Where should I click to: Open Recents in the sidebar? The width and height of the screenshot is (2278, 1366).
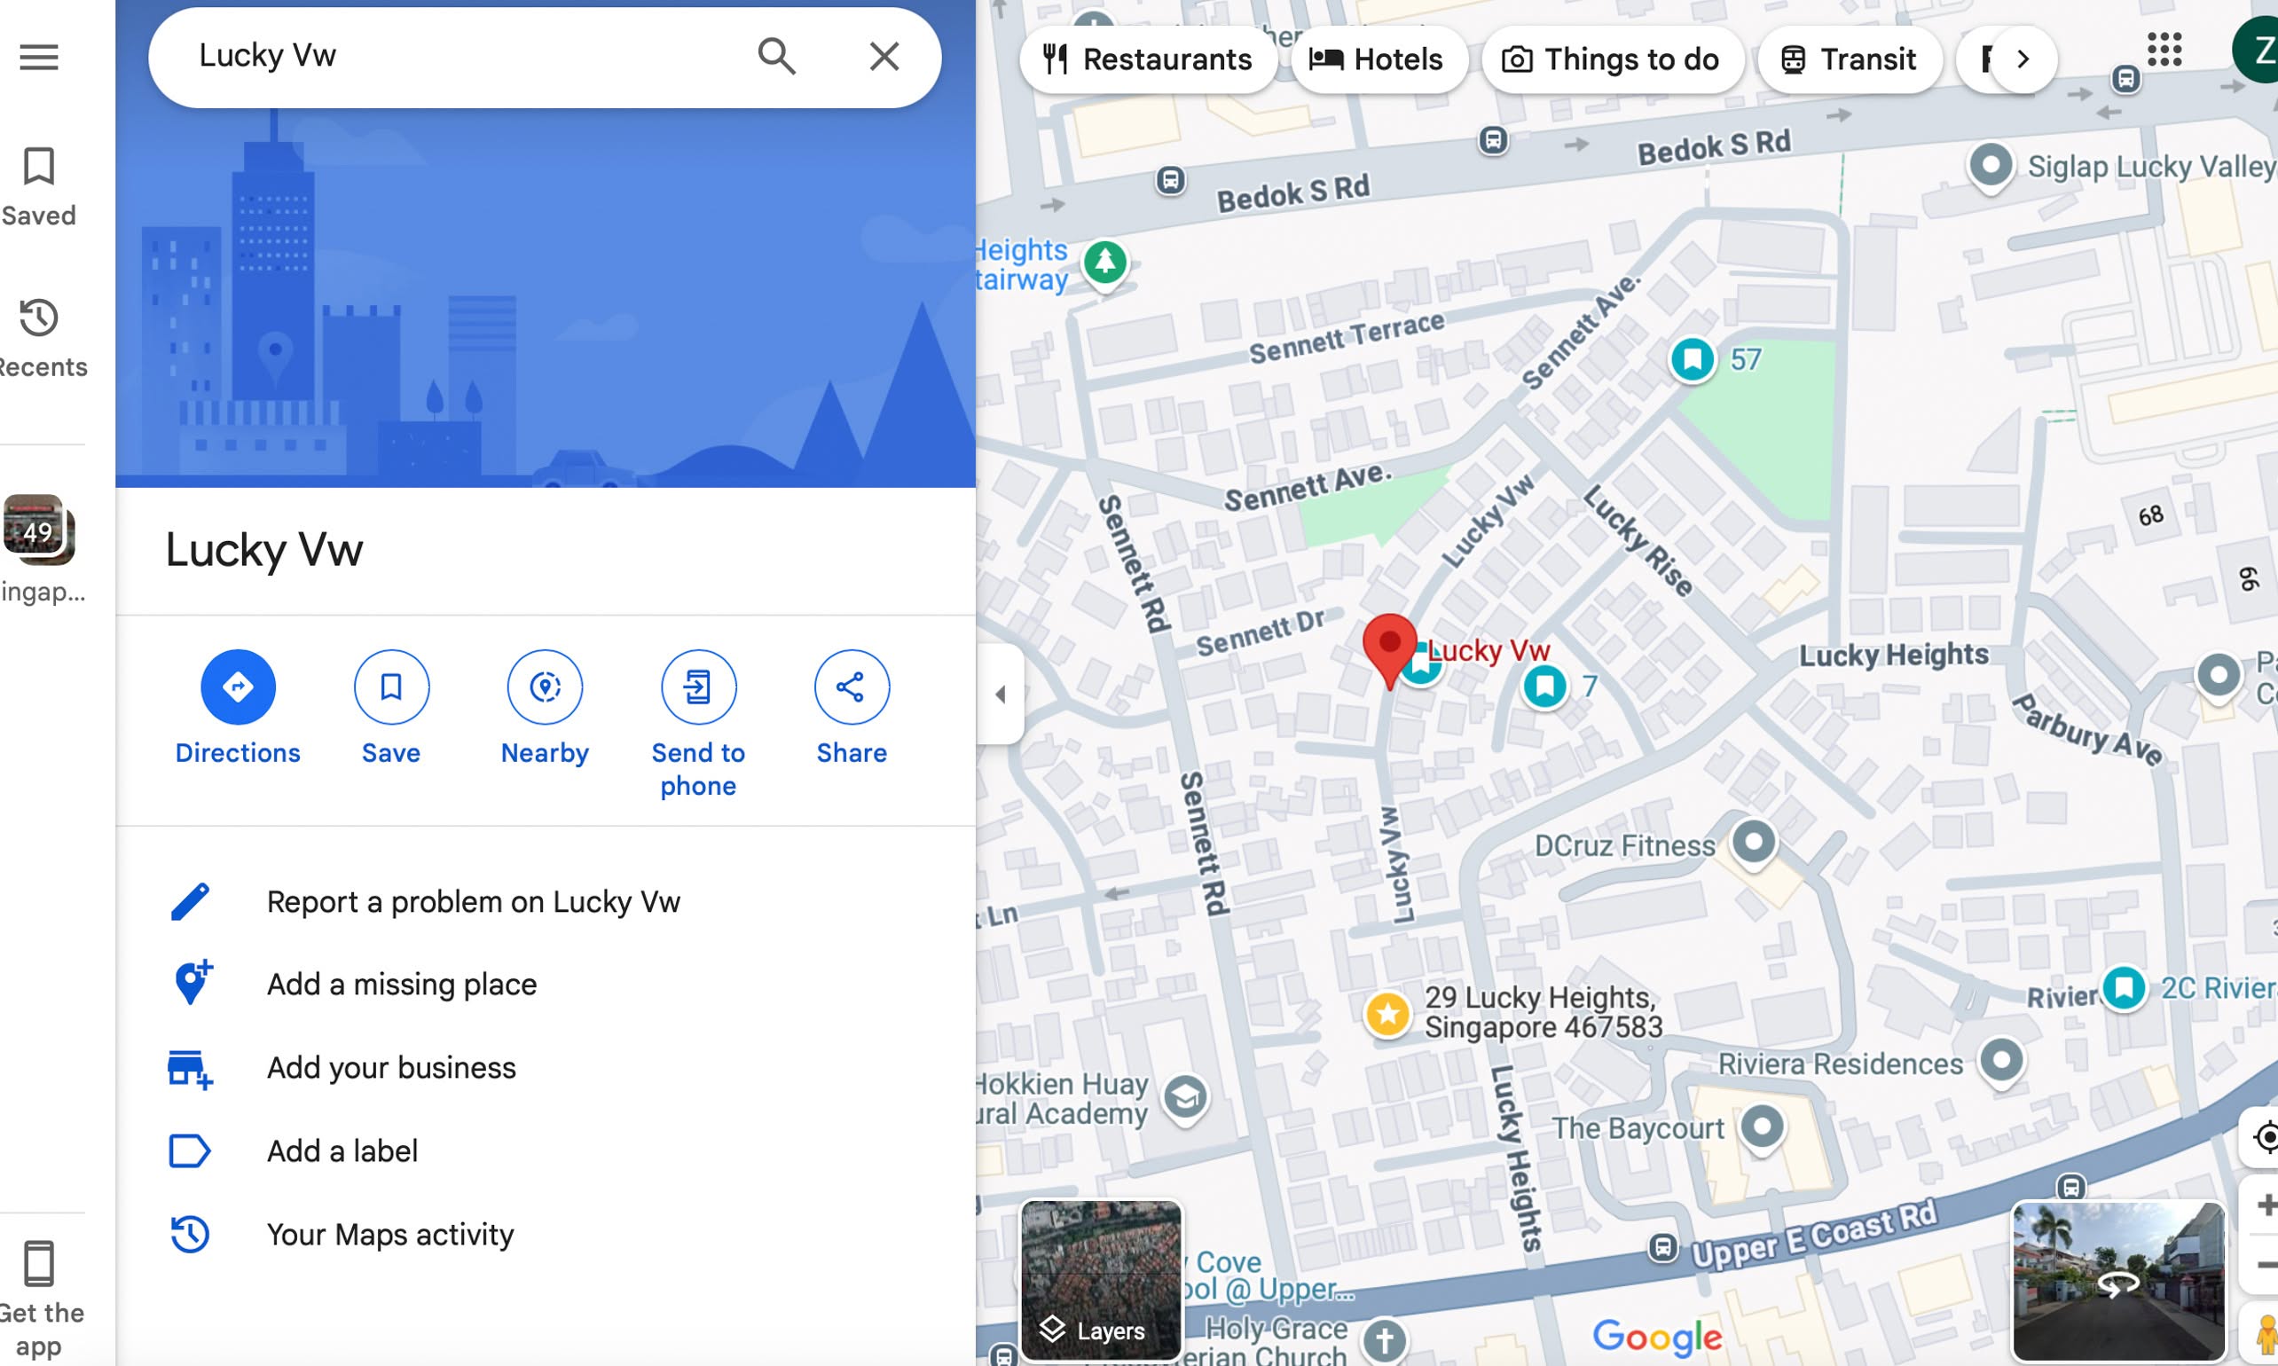[39, 338]
